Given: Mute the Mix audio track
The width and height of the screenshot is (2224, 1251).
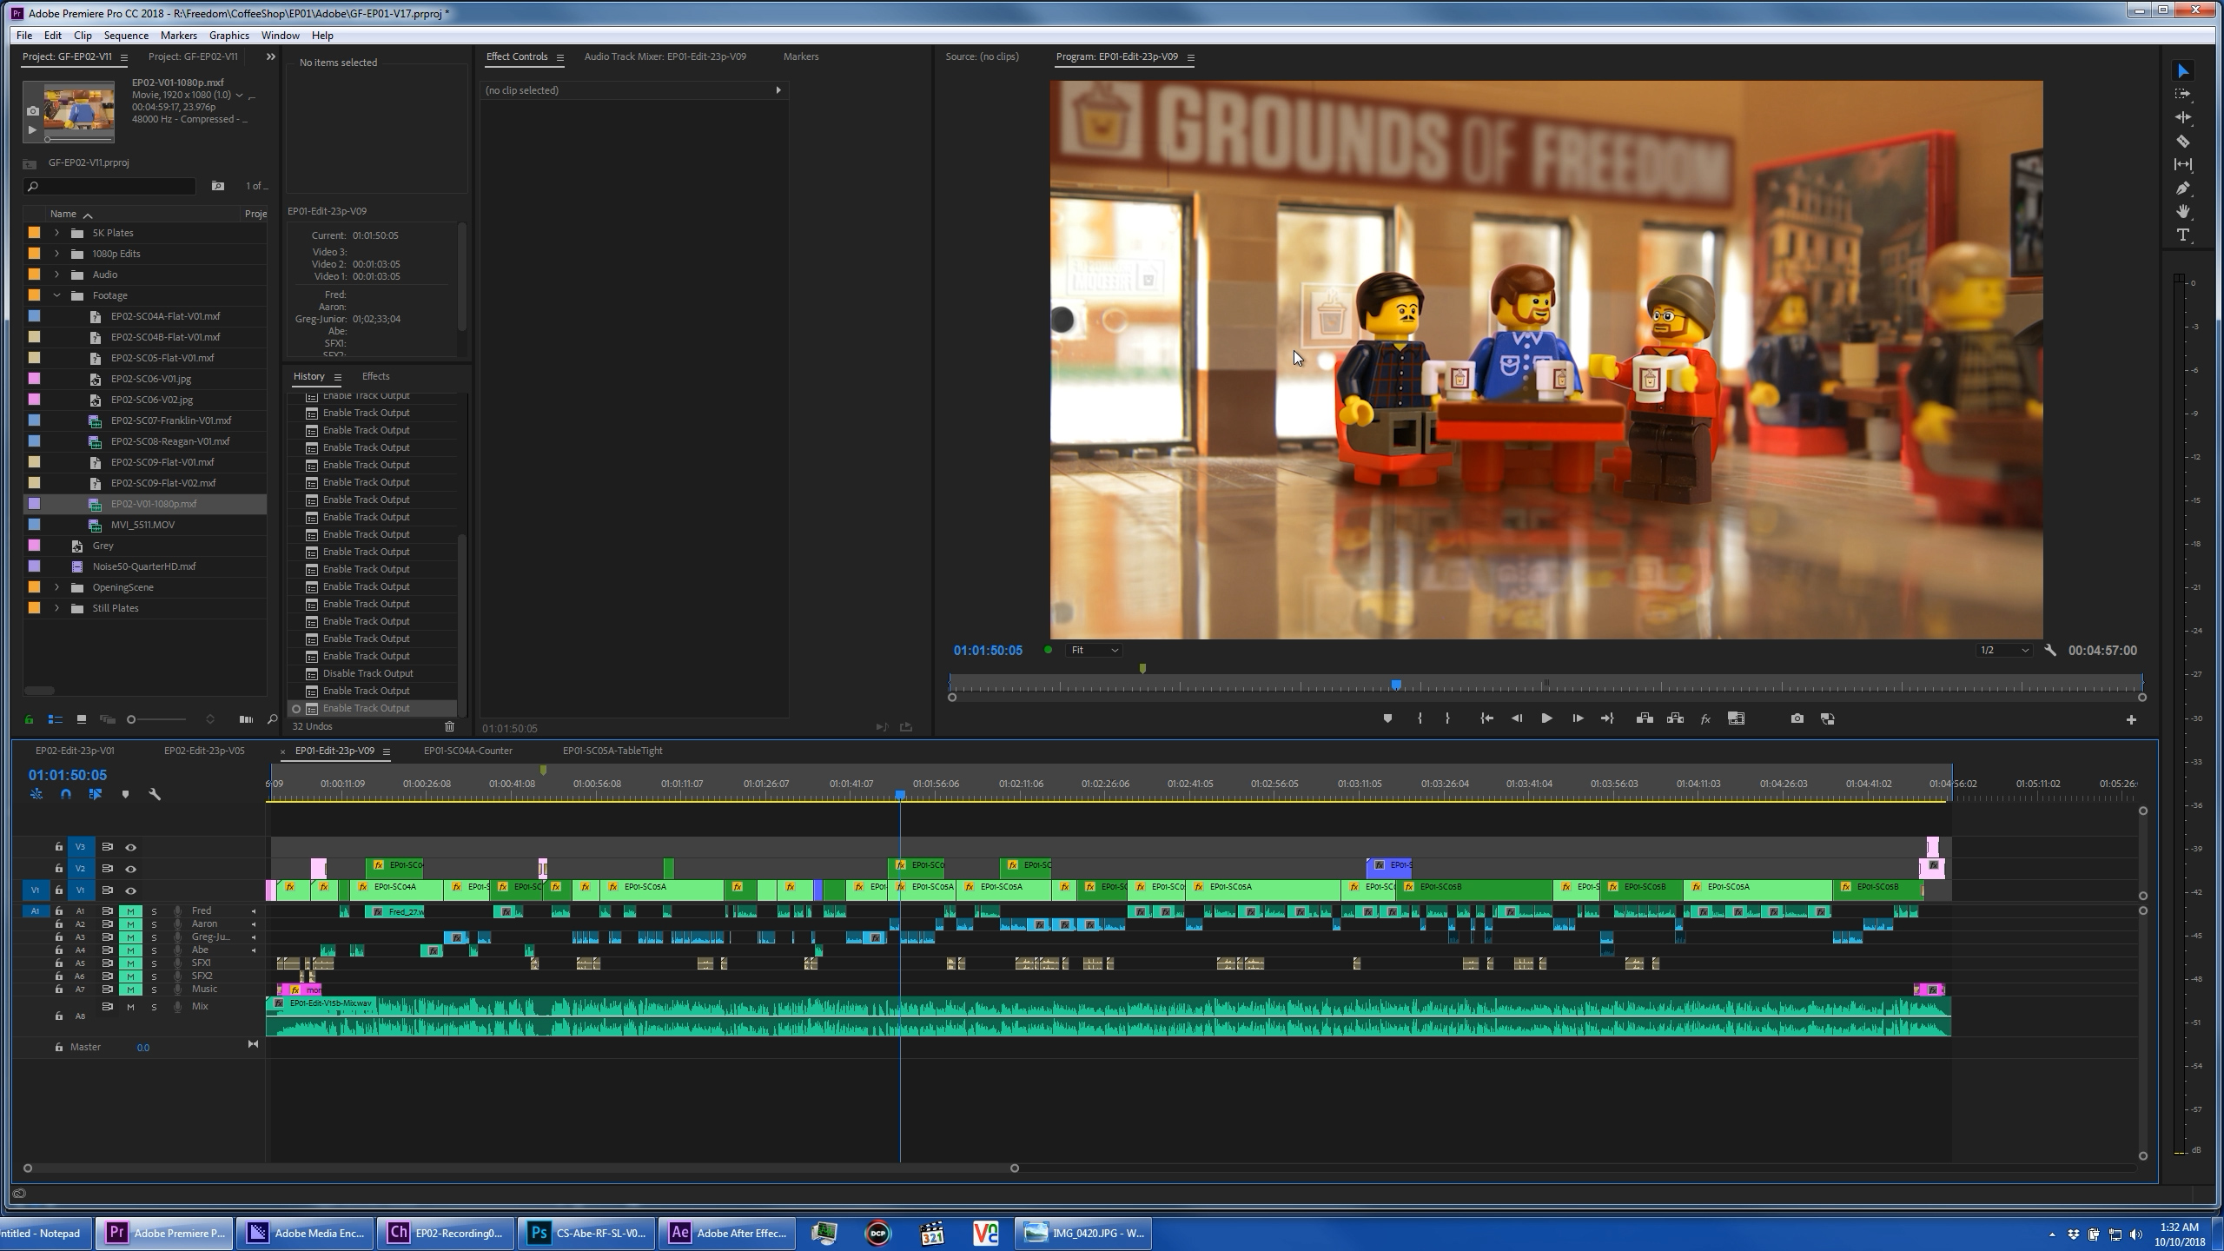Looking at the screenshot, I should [130, 1007].
